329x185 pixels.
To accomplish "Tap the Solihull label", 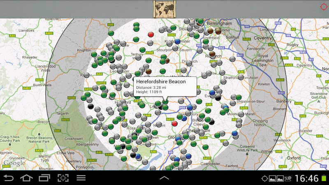I will click(x=232, y=37).
